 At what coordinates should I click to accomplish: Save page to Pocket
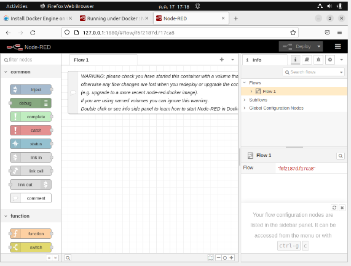click(327, 33)
